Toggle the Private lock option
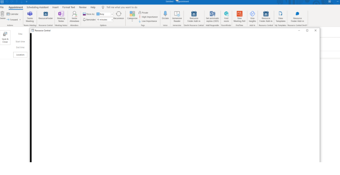The image size is (340, 175). coord(143,13)
